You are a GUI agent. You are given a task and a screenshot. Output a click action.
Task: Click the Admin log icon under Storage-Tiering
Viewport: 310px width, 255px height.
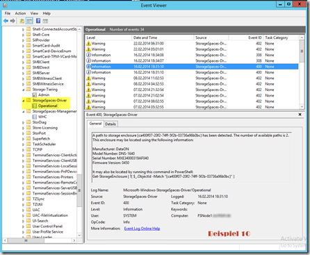coord(35,94)
